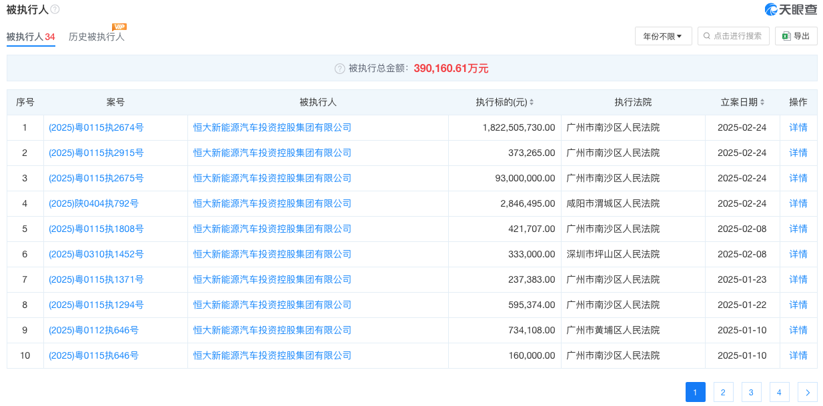Go to next page arrow
Screen dimensions: 823x406
807,393
